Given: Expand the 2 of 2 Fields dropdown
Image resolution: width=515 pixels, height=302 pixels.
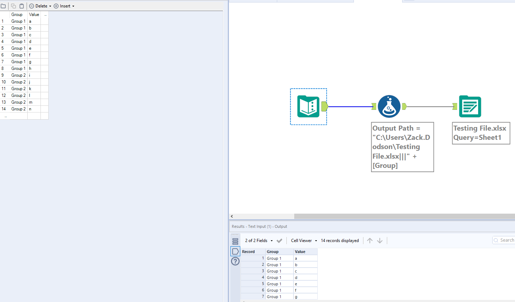Looking at the screenshot, I should (x=258, y=240).
